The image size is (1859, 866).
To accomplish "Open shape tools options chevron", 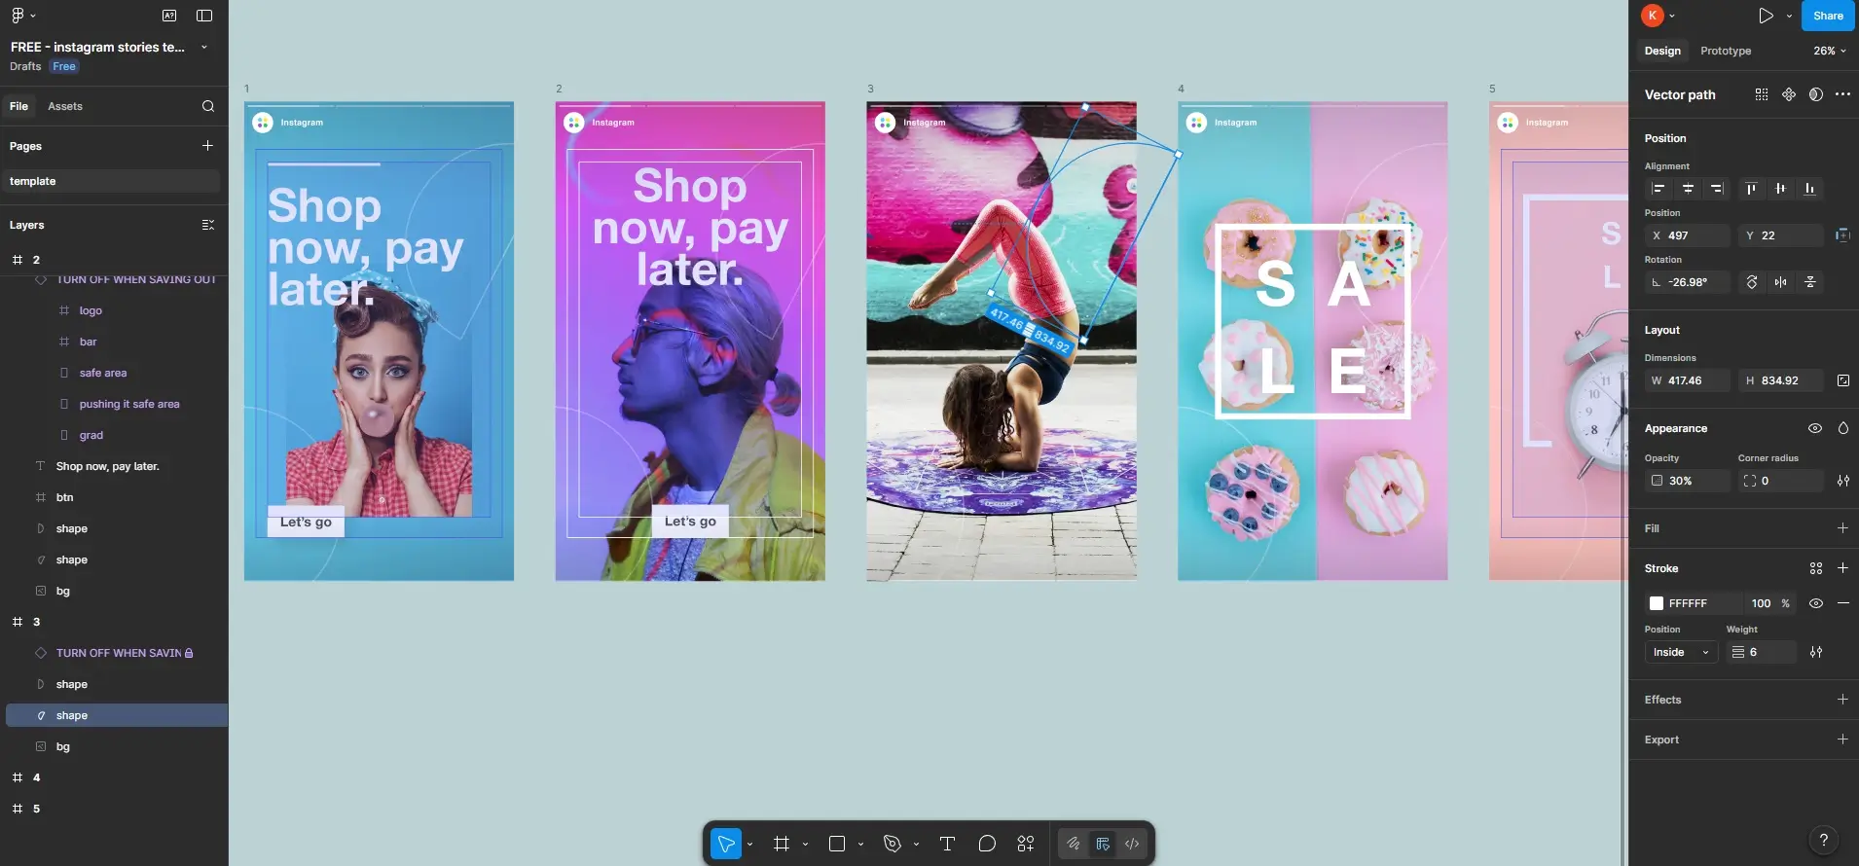I will tap(860, 845).
